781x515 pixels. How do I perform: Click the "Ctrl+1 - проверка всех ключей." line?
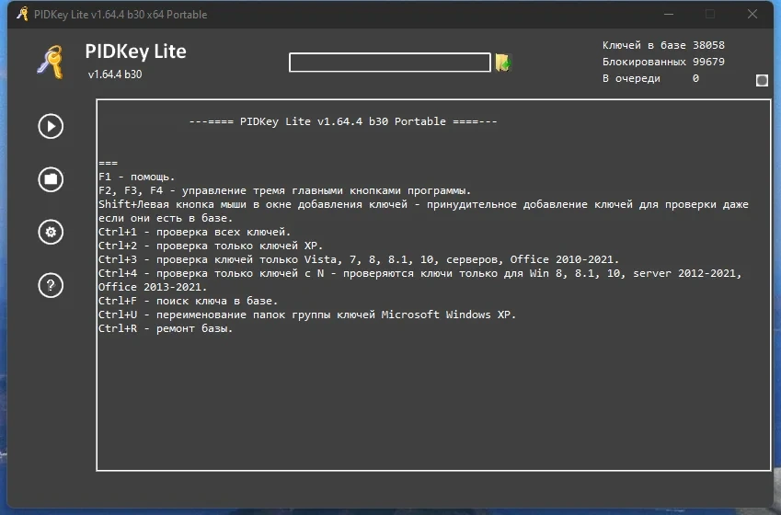[194, 232]
